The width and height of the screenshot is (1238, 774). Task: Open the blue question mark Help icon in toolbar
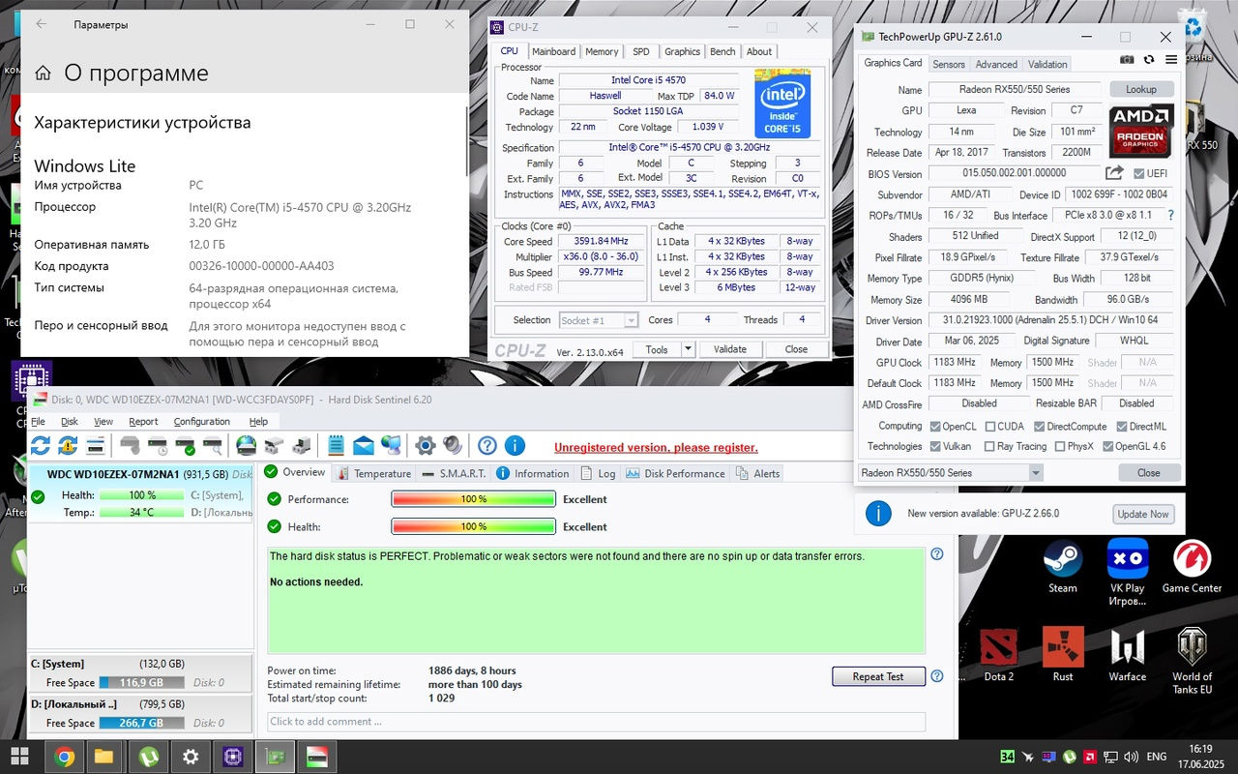[487, 446]
